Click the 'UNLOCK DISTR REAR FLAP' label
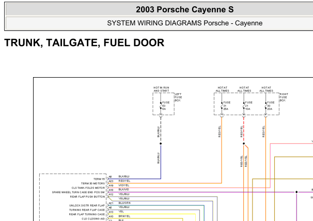Screen dimensions: 313x221 pos(87,205)
